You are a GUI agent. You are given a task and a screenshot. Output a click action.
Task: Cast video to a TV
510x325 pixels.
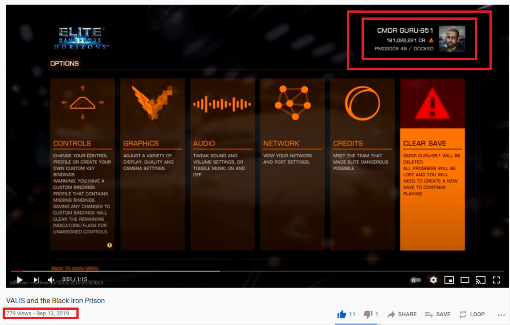pos(480,280)
